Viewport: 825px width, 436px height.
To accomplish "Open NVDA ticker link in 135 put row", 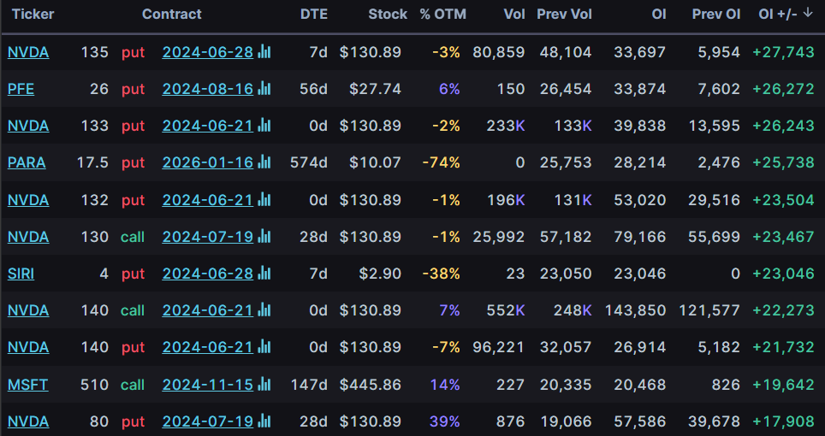I will (x=28, y=52).
